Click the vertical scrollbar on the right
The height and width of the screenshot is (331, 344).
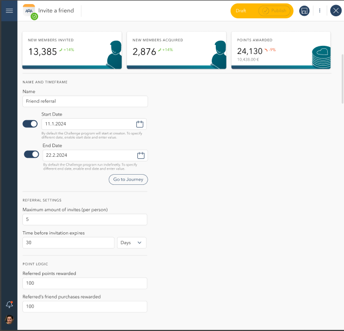342,79
